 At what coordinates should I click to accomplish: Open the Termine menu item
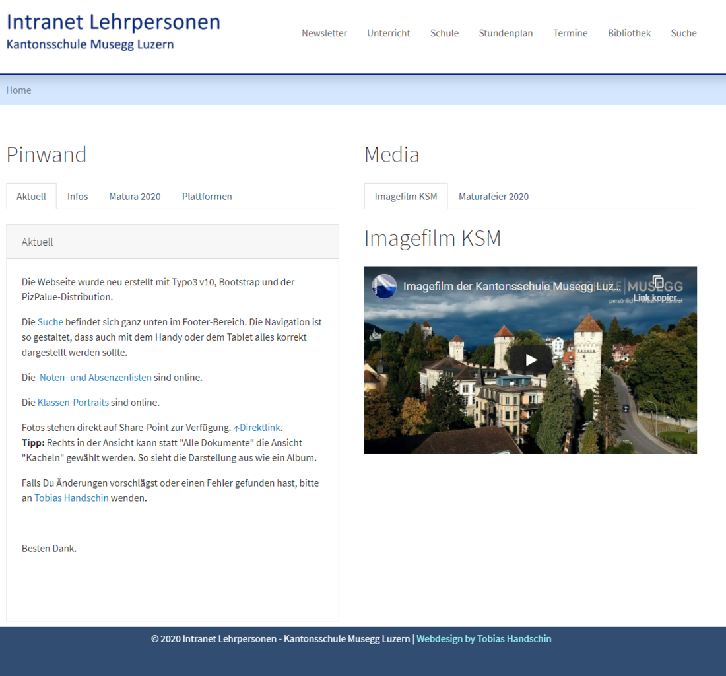(570, 33)
